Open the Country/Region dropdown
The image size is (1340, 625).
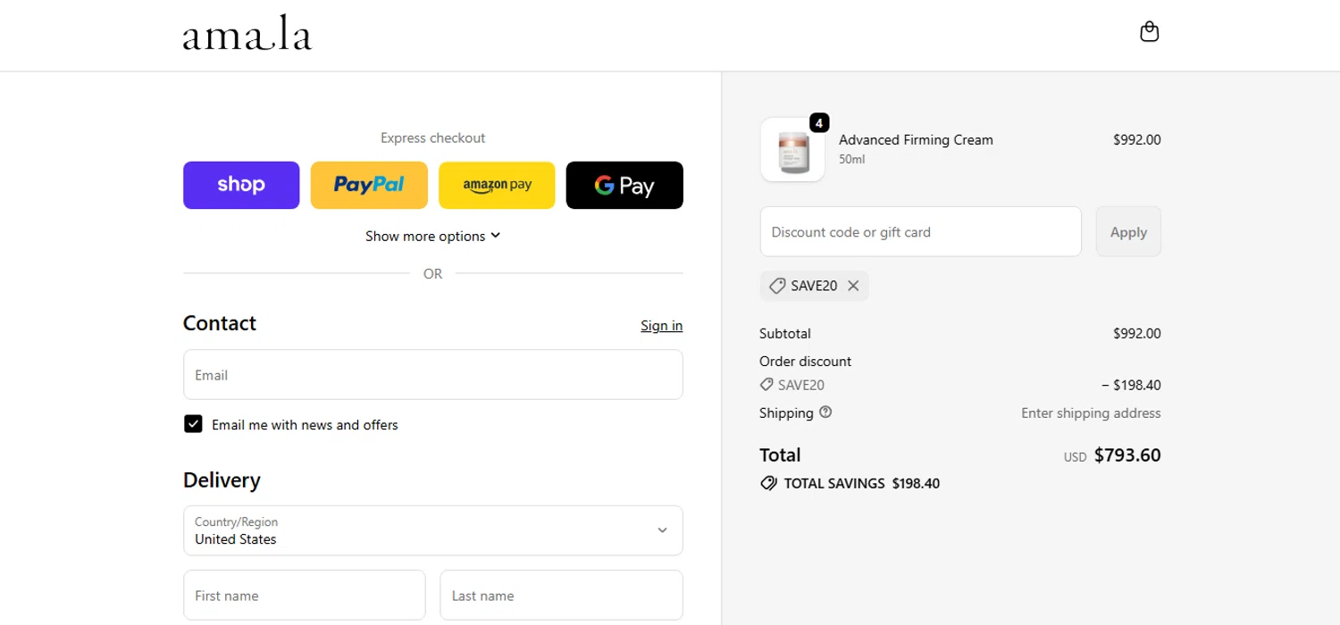coord(433,530)
